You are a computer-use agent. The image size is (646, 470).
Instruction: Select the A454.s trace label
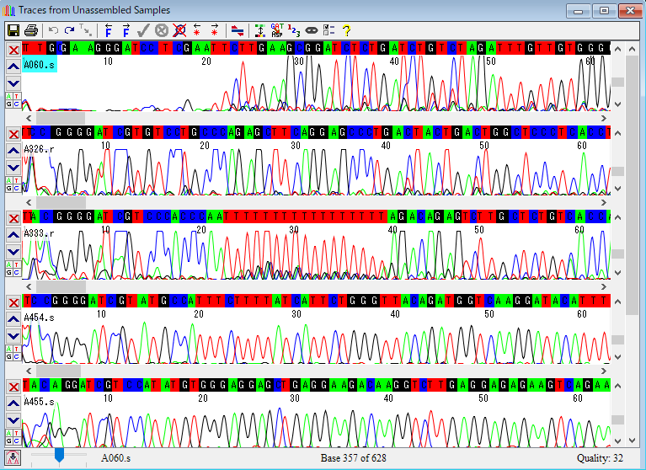39,318
